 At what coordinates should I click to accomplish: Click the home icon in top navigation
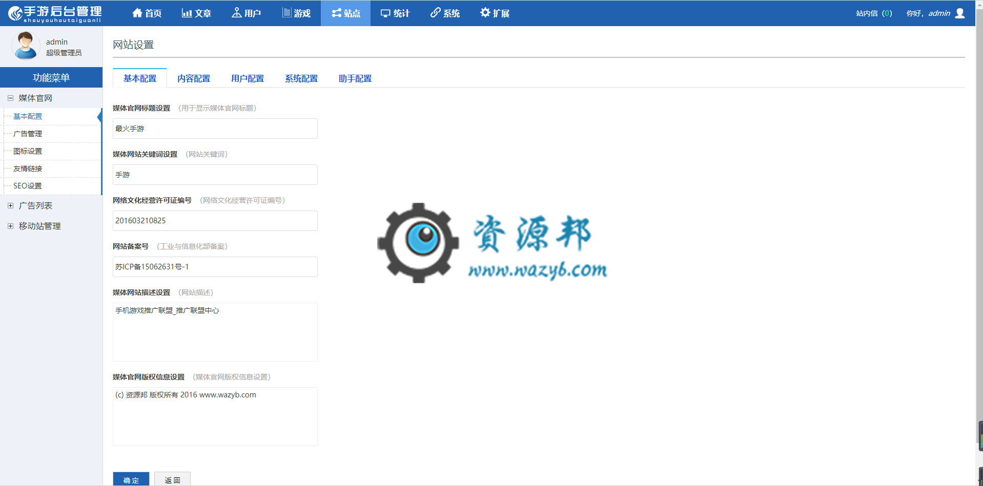point(137,13)
